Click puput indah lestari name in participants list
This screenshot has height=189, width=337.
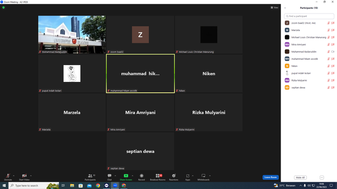(x=301, y=73)
